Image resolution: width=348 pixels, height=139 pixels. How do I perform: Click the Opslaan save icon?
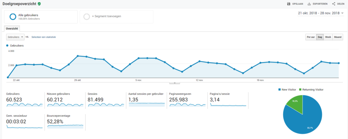(x=289, y=4)
